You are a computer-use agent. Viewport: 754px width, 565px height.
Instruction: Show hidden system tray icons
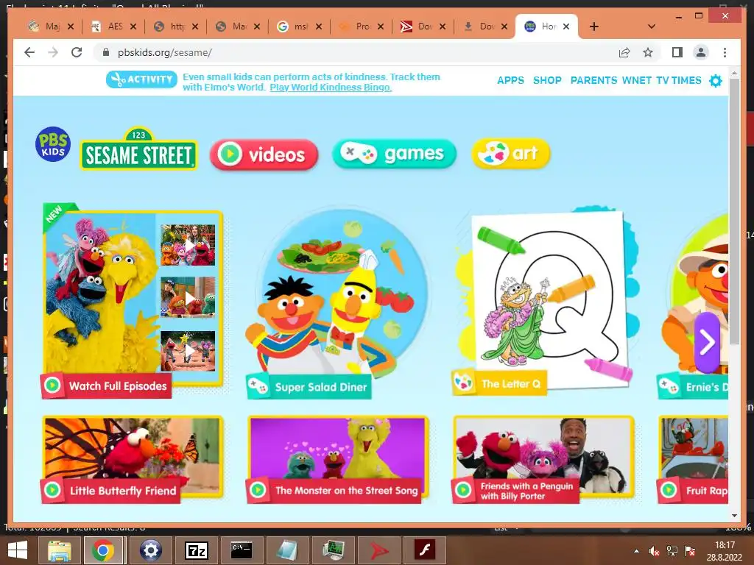pos(636,551)
